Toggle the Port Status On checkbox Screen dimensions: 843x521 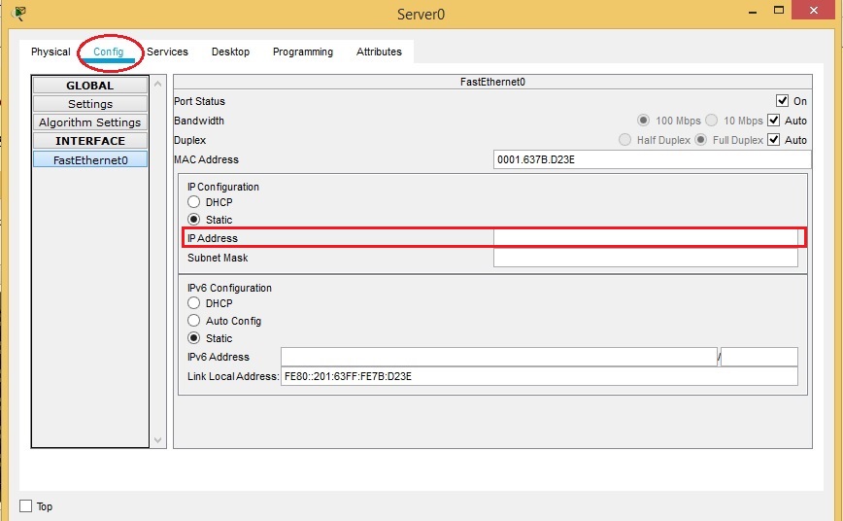pos(782,101)
